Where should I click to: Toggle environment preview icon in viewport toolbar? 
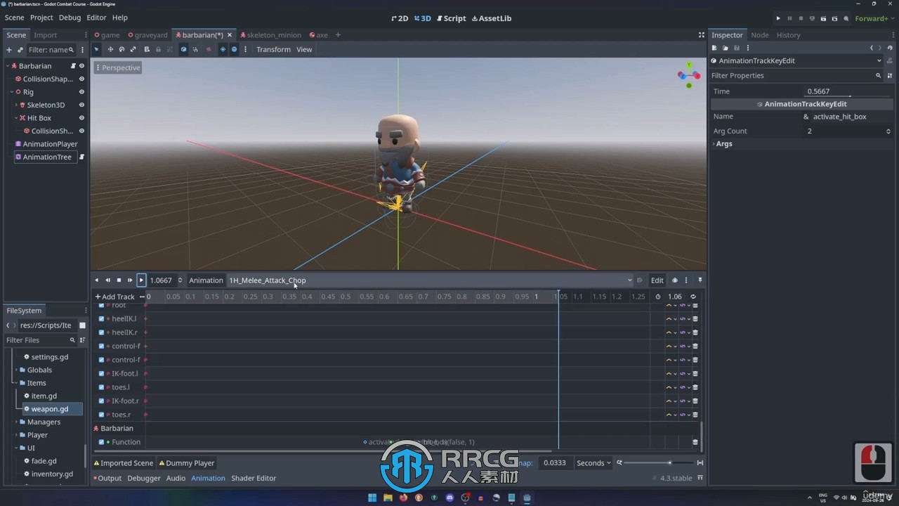pyautogui.click(x=234, y=49)
